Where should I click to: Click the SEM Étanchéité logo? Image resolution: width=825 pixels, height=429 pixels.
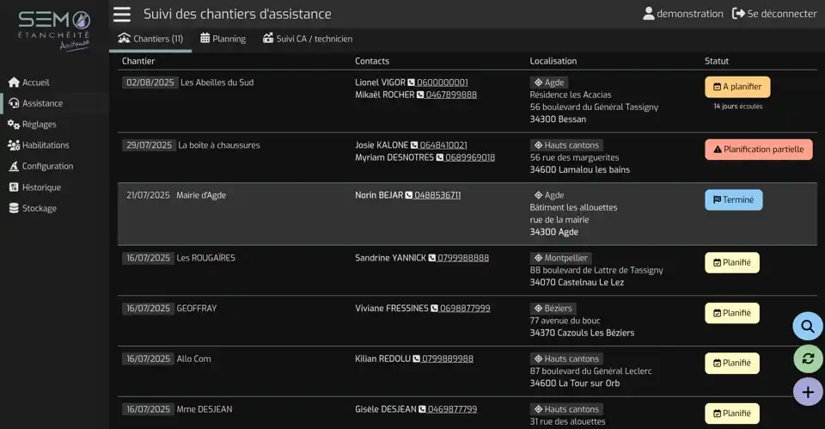tap(54, 28)
